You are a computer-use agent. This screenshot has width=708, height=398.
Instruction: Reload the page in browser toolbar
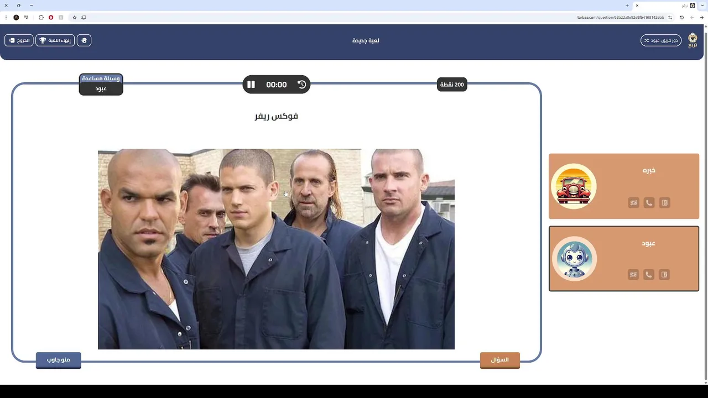click(682, 18)
